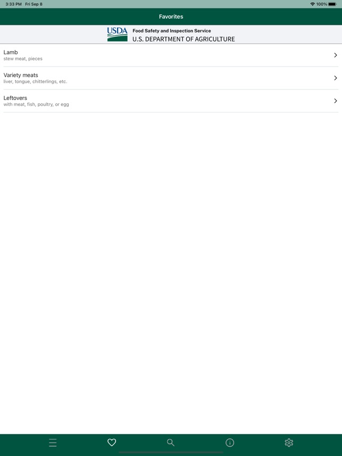The image size is (342, 456).
Task: Open the info icon in the bottom bar
Action: 230,442
